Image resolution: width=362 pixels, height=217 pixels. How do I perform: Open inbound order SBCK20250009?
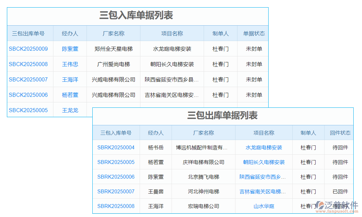[29, 49]
